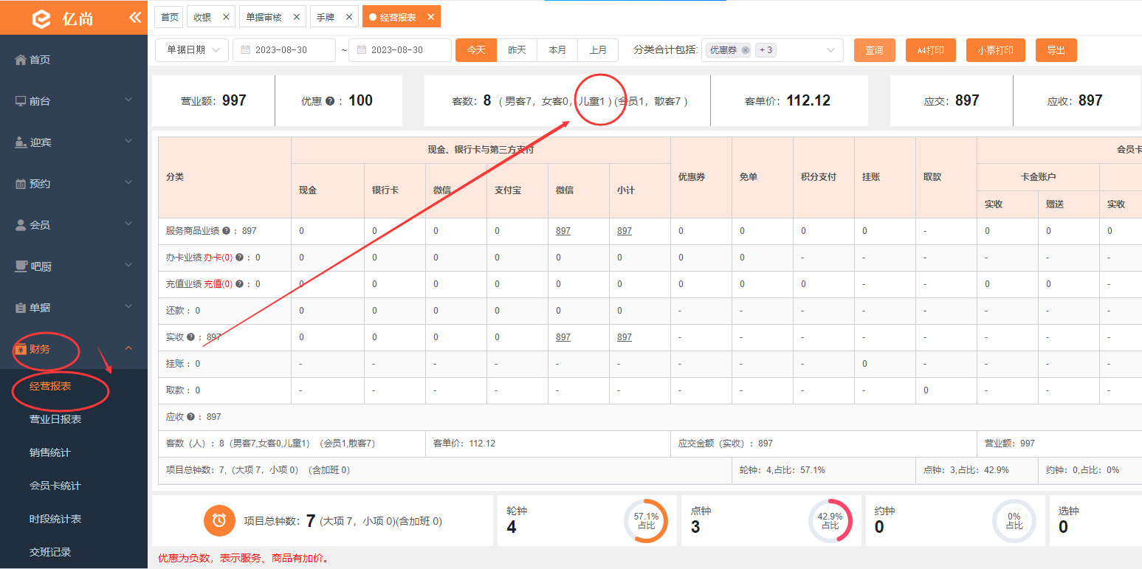
Task: Expand the 单据 menu
Action: [x=74, y=308]
